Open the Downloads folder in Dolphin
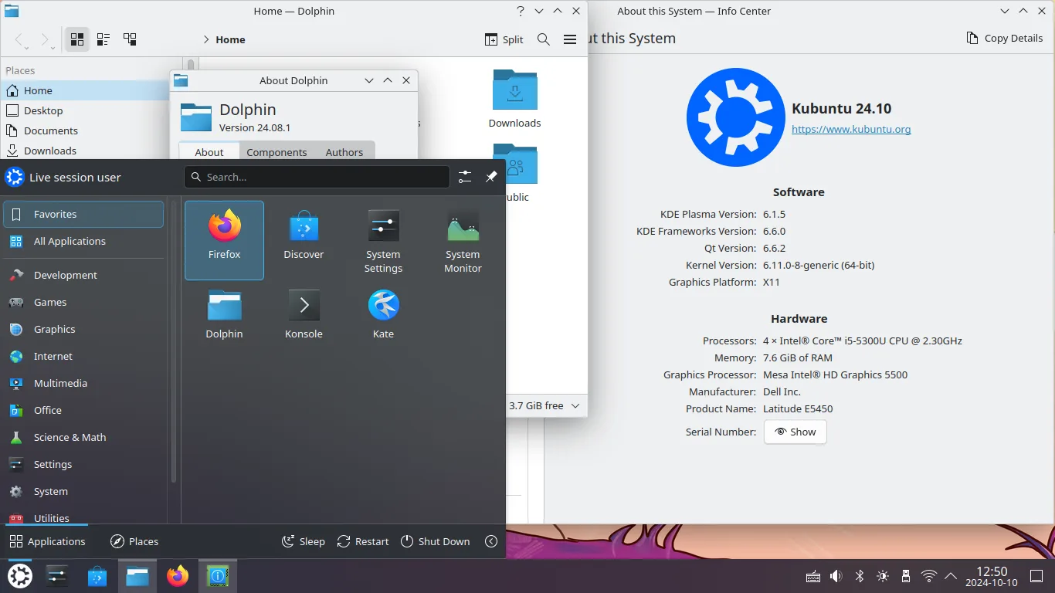Screen dimensions: 1055x593 pos(514,99)
